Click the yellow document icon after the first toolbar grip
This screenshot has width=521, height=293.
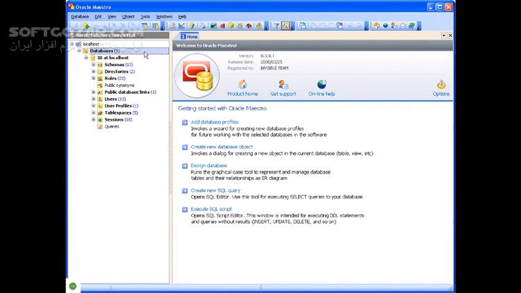coord(172,26)
